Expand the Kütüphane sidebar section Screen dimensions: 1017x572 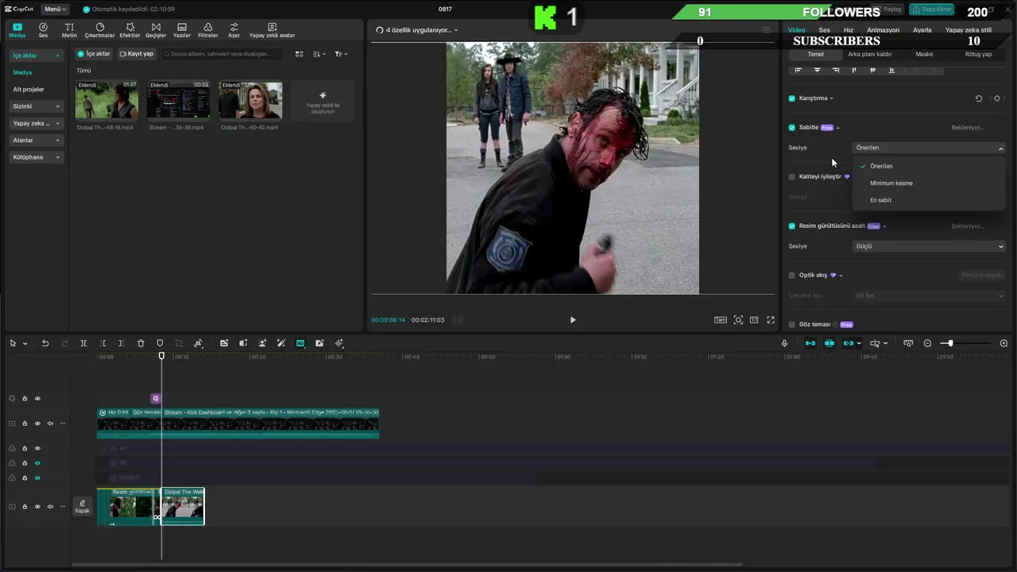coord(37,157)
